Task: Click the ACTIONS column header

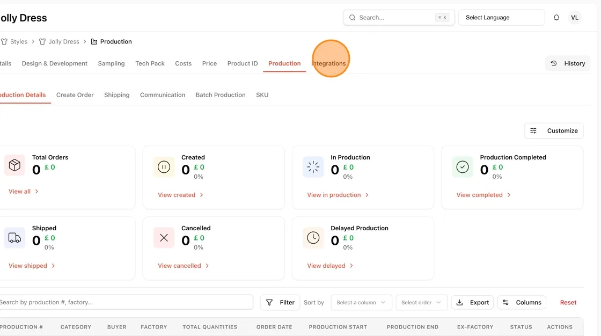Action: tap(560, 327)
